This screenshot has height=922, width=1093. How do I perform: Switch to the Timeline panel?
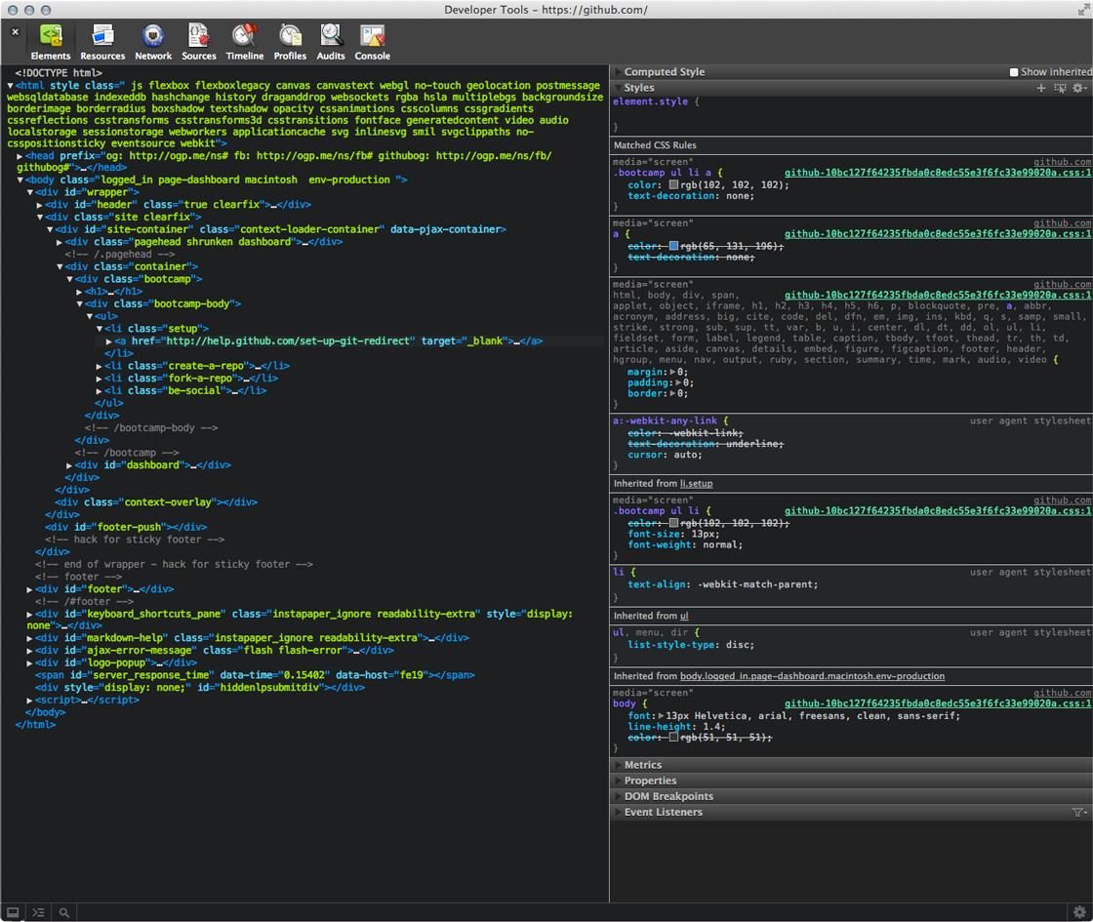coord(245,43)
